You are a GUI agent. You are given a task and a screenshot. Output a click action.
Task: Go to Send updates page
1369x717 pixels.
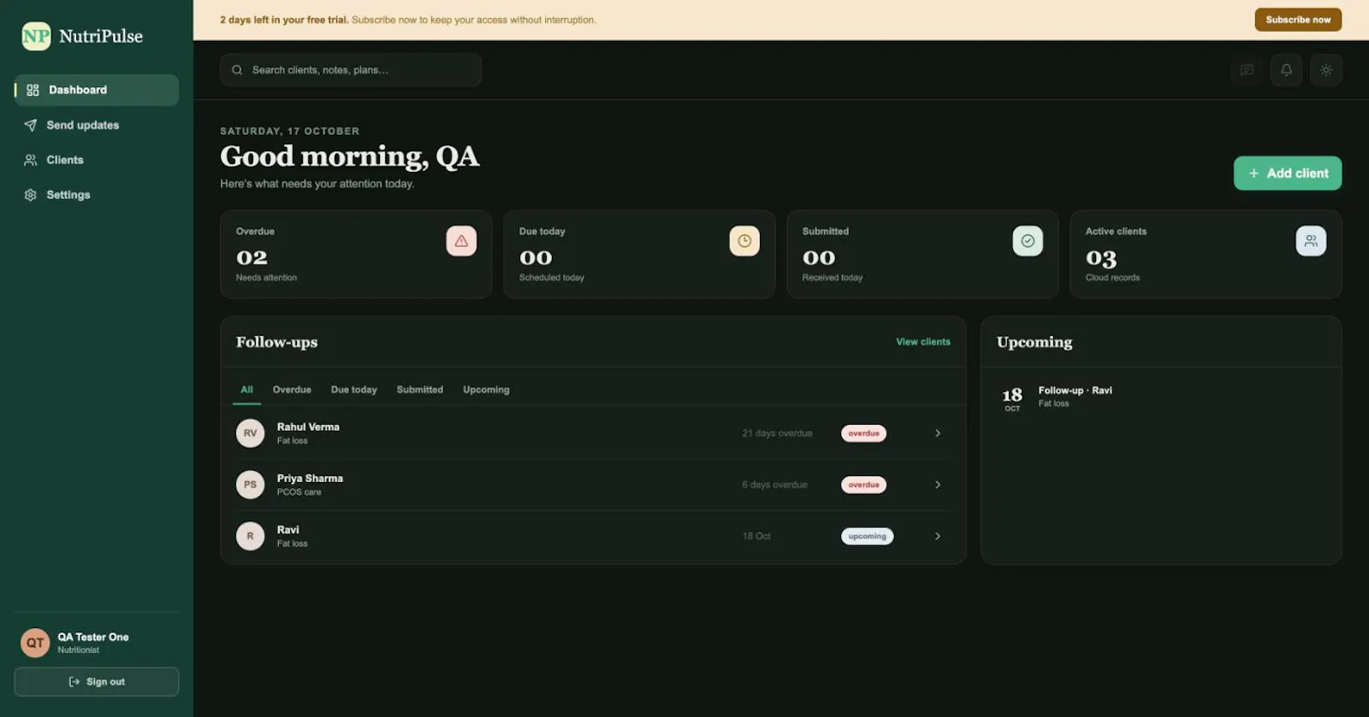point(97,125)
